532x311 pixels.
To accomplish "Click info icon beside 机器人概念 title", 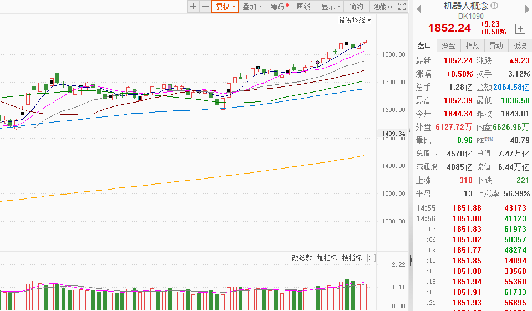I will pyautogui.click(x=494, y=6).
